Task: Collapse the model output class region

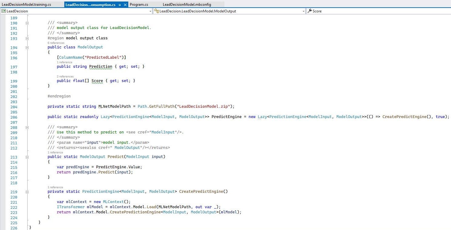Action: click(x=27, y=38)
